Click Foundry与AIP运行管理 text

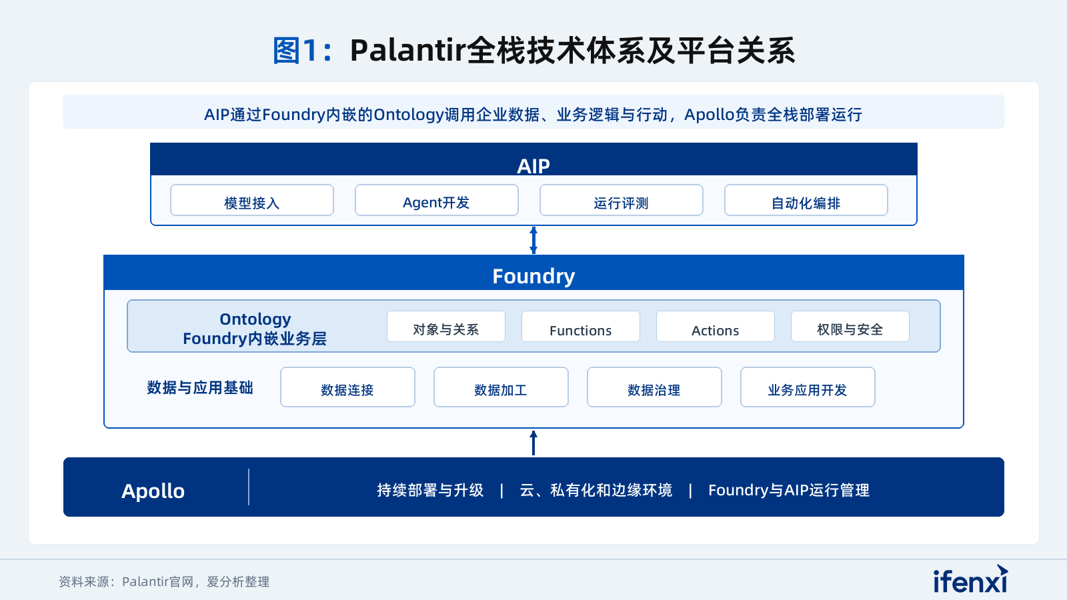pyautogui.click(x=789, y=490)
